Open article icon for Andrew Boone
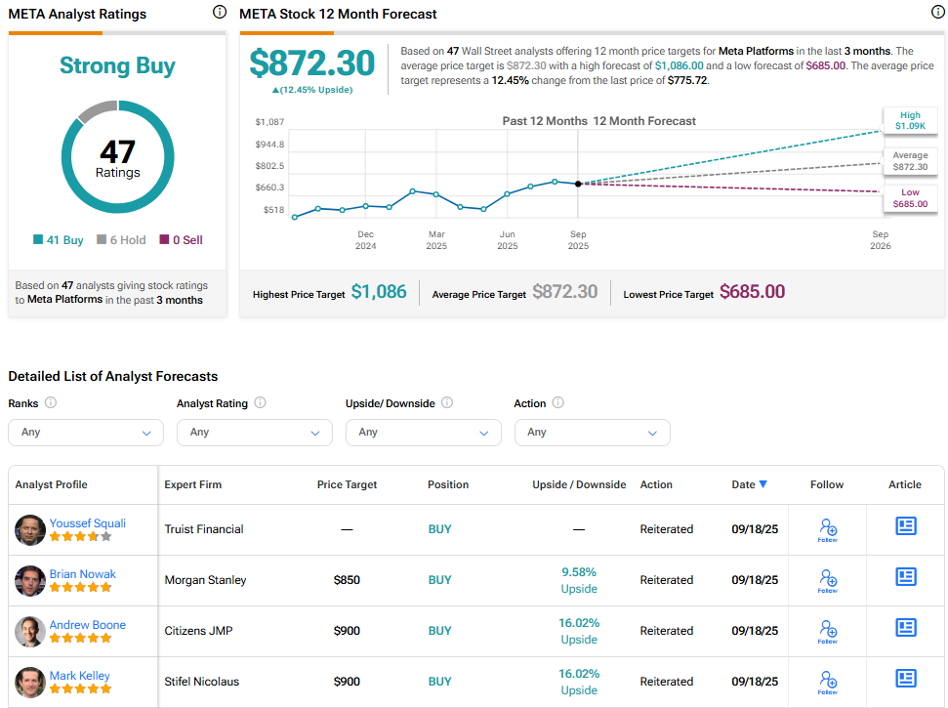The height and width of the screenshot is (708, 948). pos(906,628)
